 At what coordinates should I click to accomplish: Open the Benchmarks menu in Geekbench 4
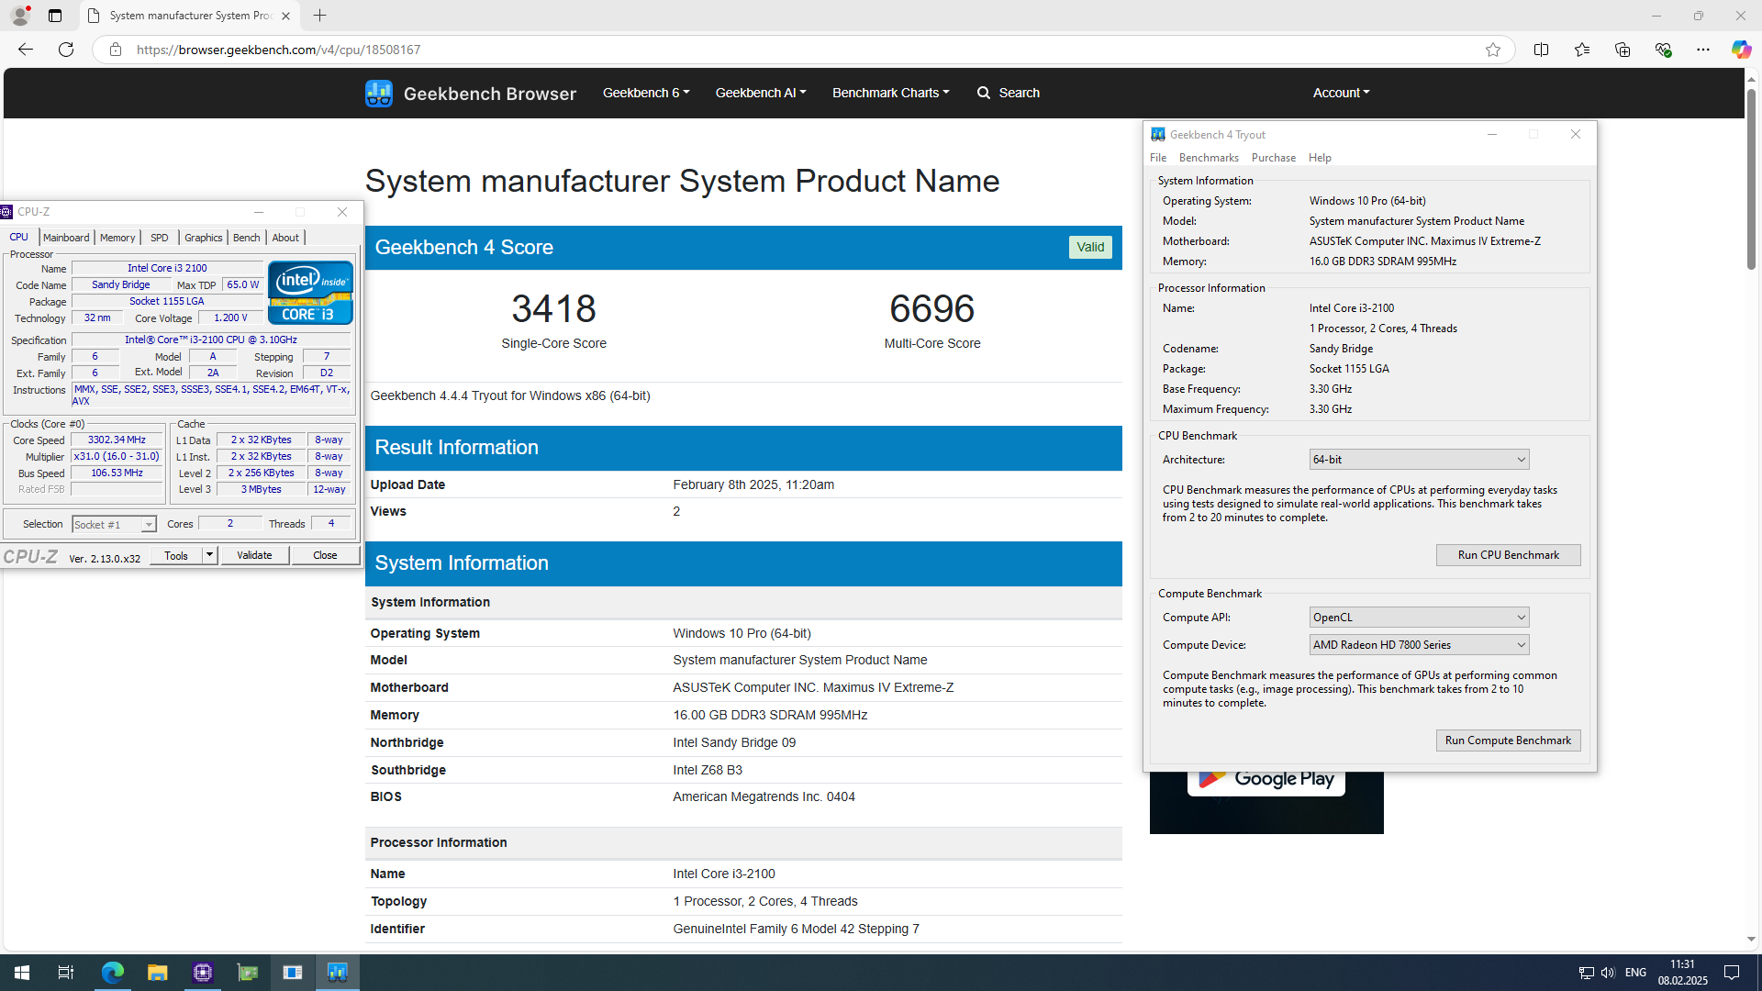[x=1209, y=158]
